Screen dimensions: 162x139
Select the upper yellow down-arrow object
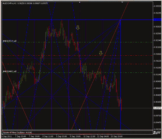click(x=78, y=28)
